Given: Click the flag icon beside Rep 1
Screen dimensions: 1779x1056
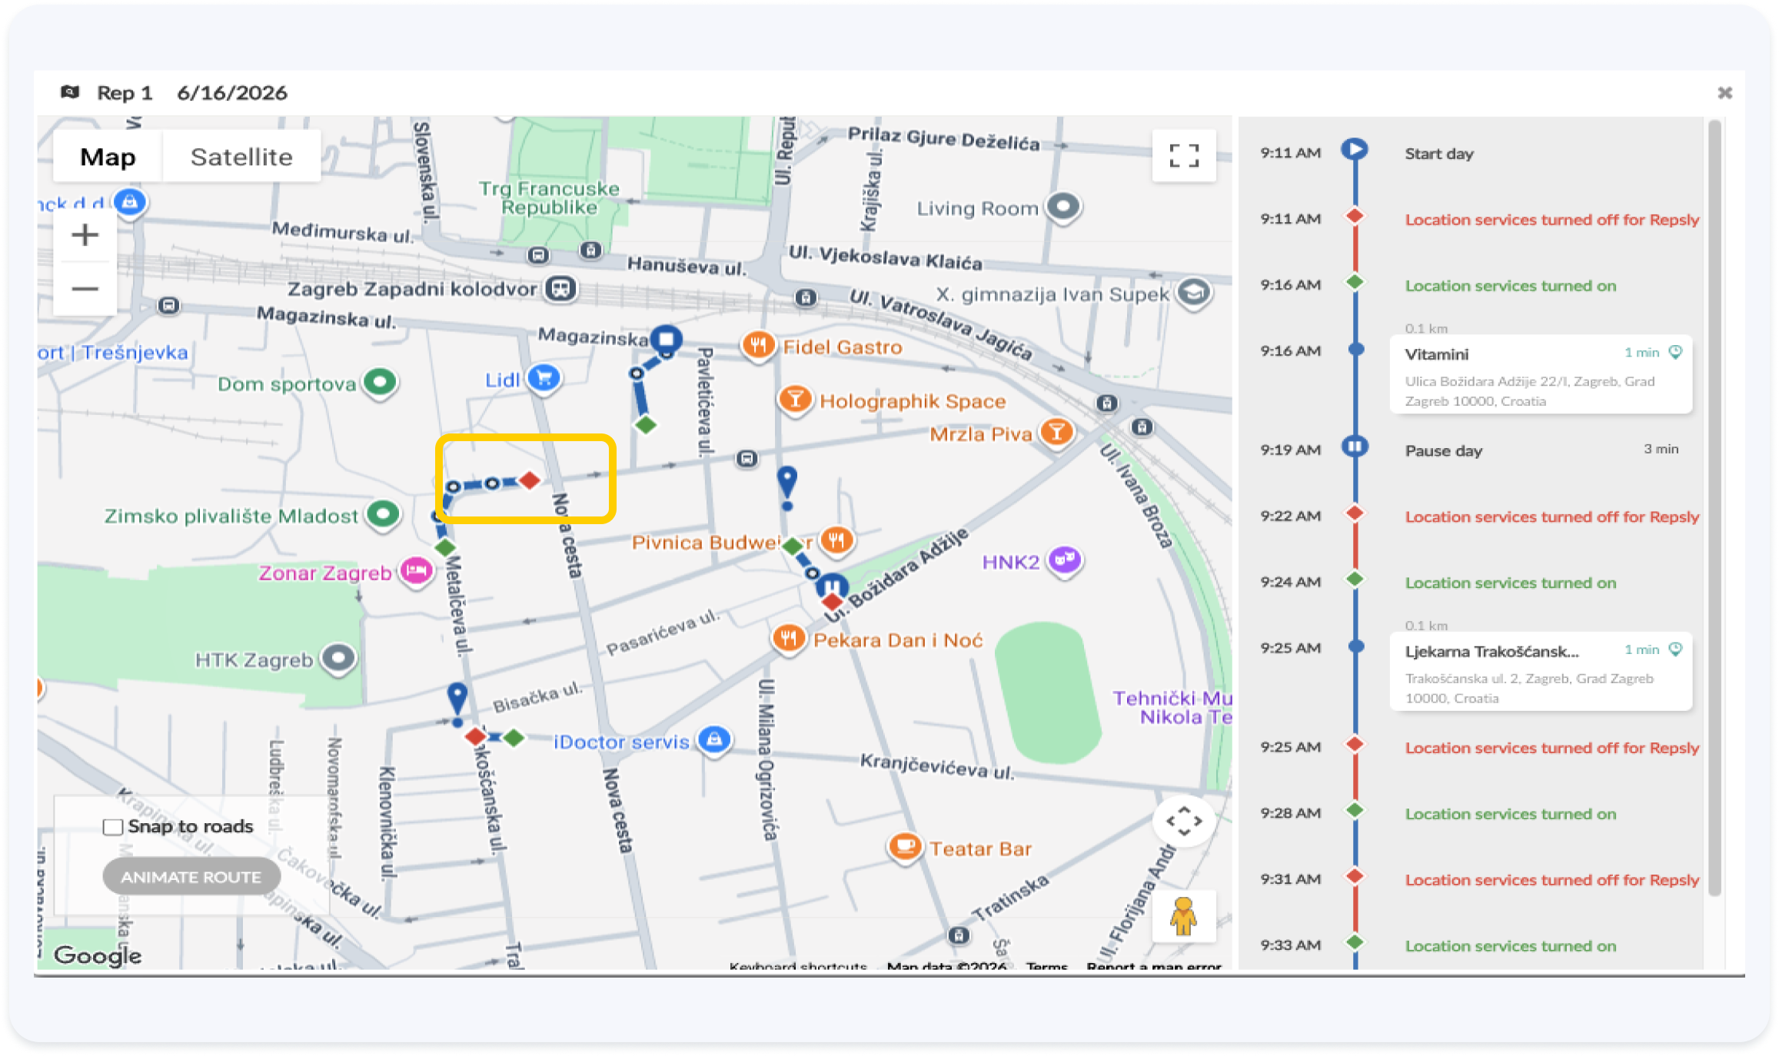Looking at the screenshot, I should (x=70, y=92).
